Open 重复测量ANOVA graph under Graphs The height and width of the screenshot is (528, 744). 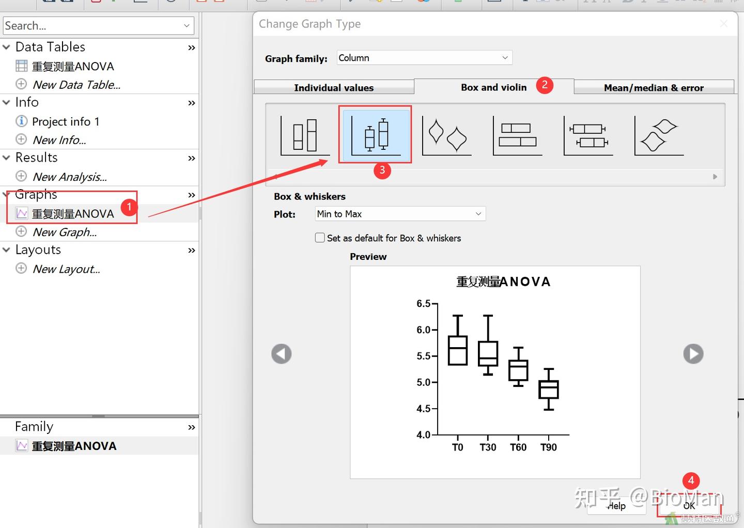click(73, 213)
